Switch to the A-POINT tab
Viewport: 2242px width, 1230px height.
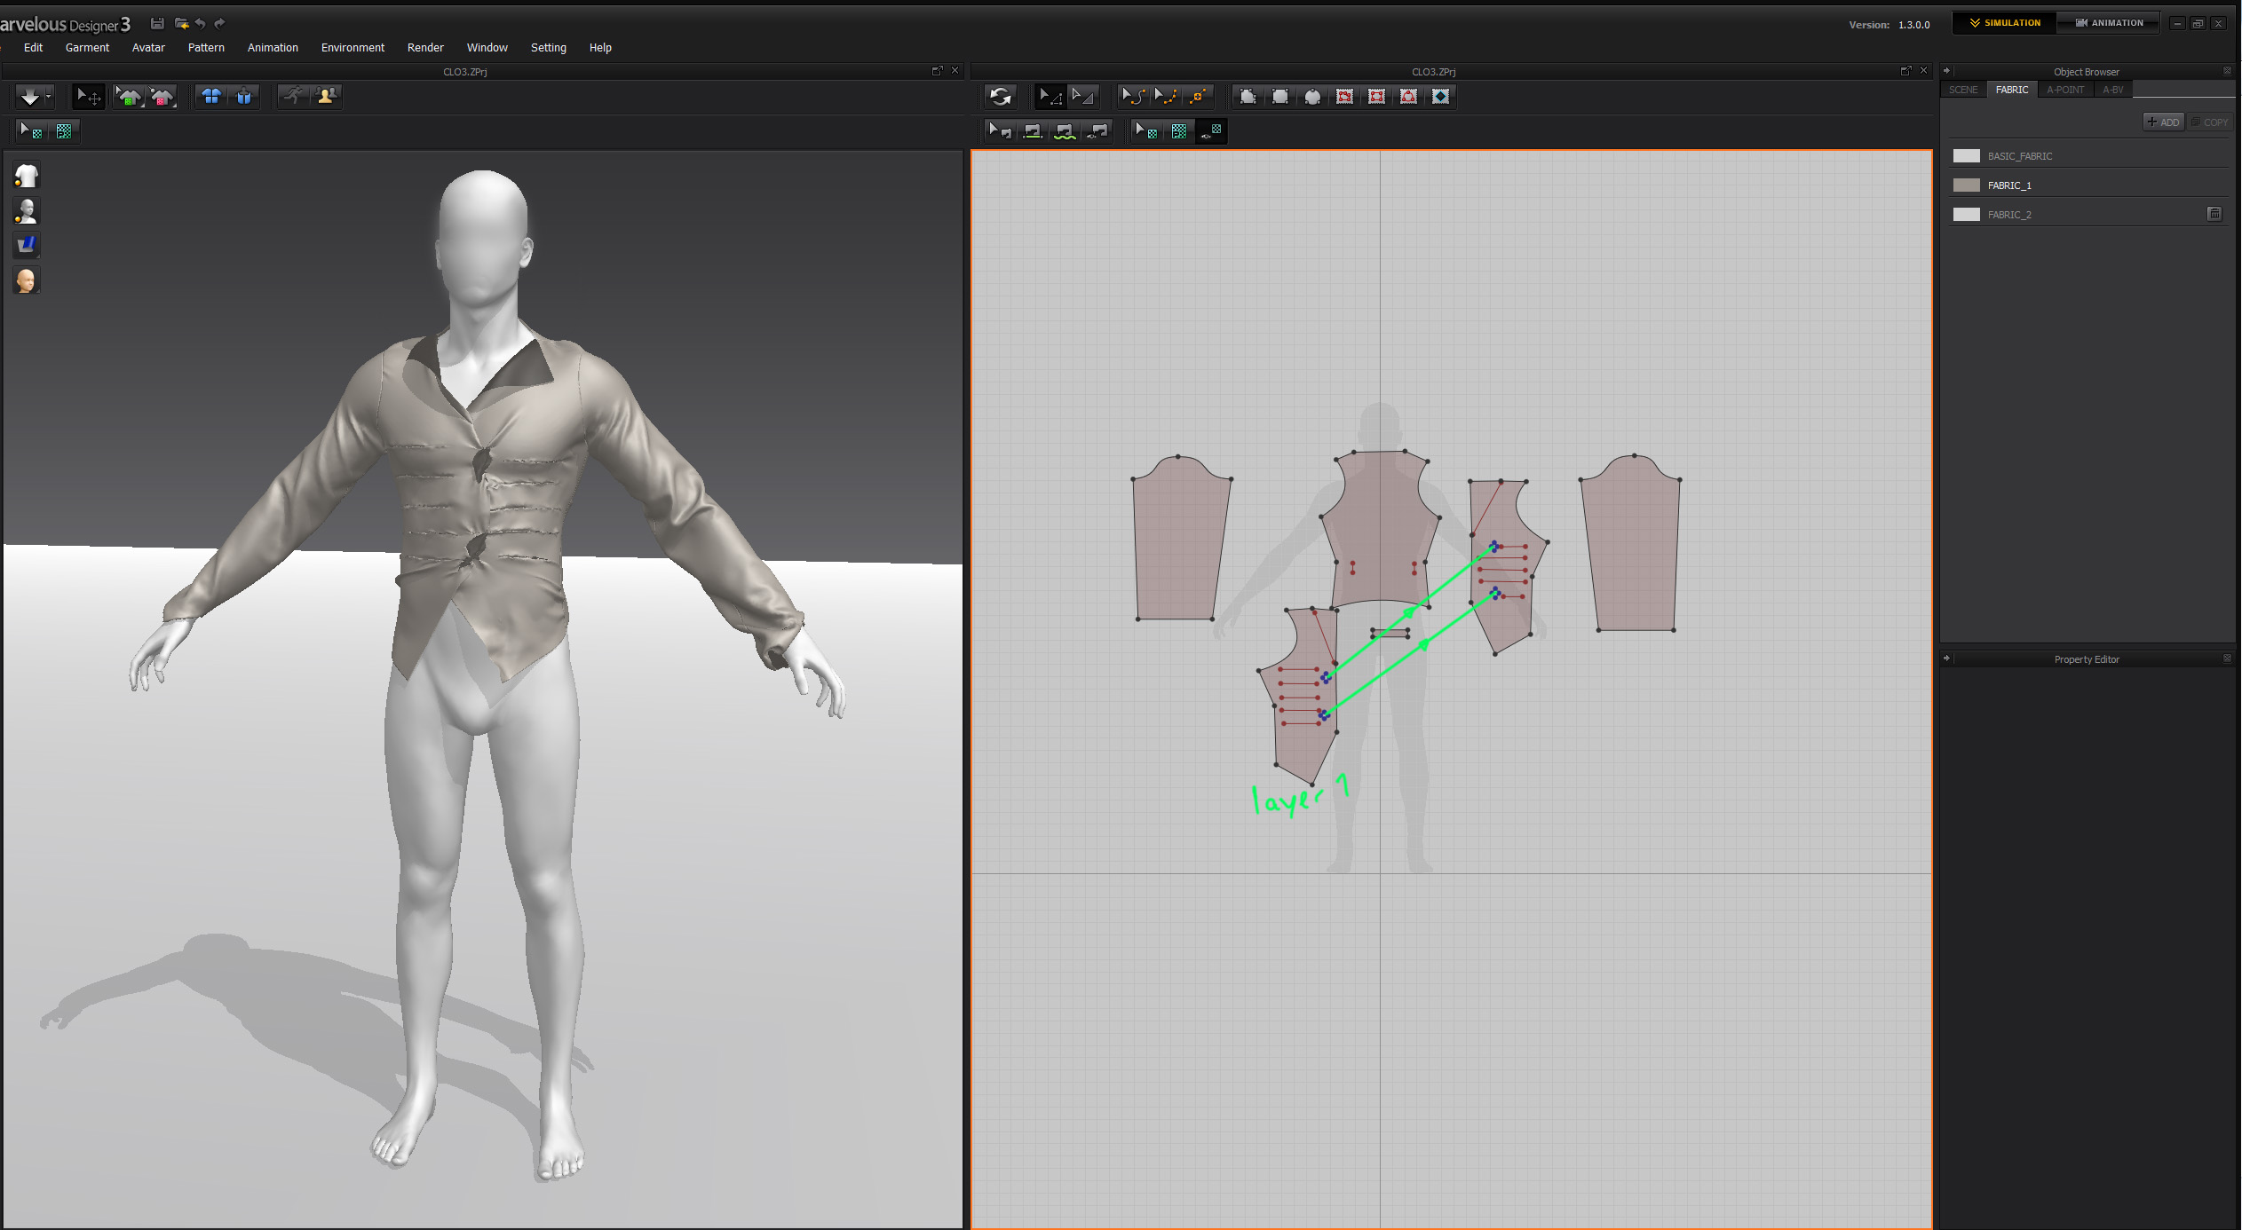tap(2064, 90)
